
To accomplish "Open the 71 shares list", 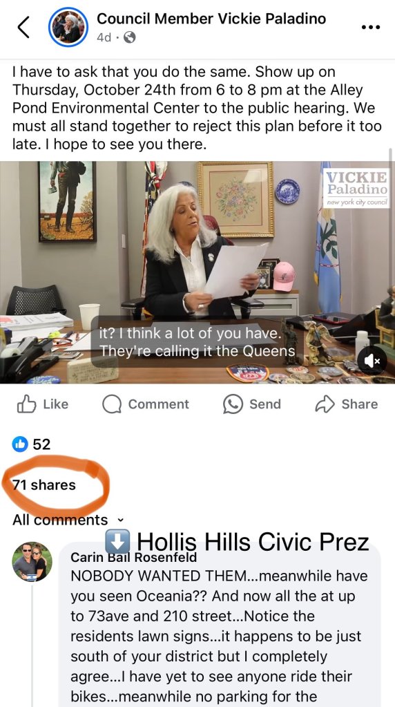I will [44, 485].
